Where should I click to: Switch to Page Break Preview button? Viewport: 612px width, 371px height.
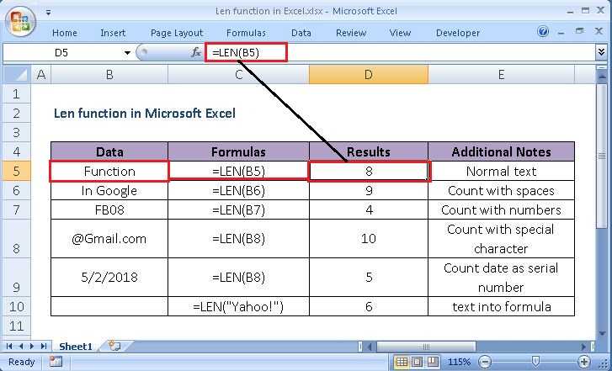[x=432, y=362]
